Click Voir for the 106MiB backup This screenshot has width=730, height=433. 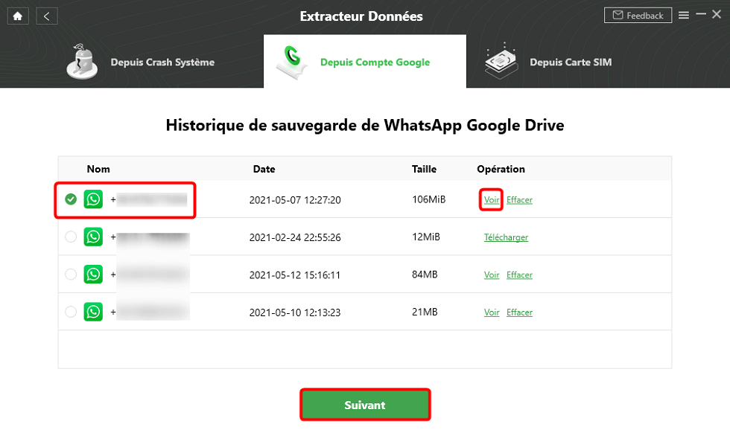[x=491, y=200]
